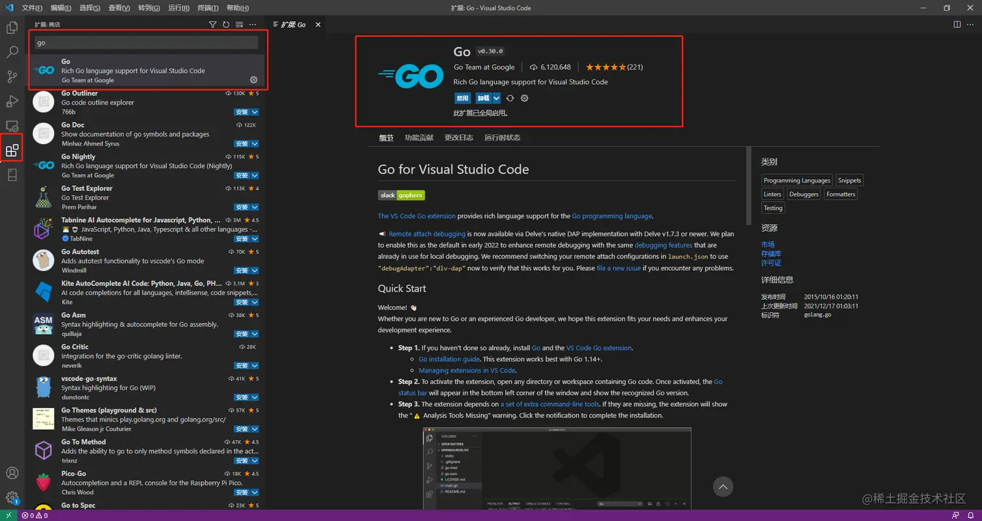
Task: Open extensions panel more actions (…)
Action: pos(253,25)
